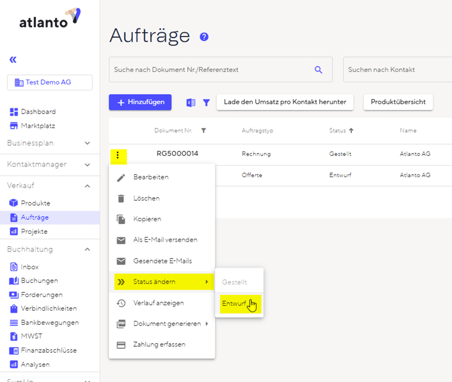Select Entwurf in the status submenu
This screenshot has width=452, height=382.
coord(235,304)
